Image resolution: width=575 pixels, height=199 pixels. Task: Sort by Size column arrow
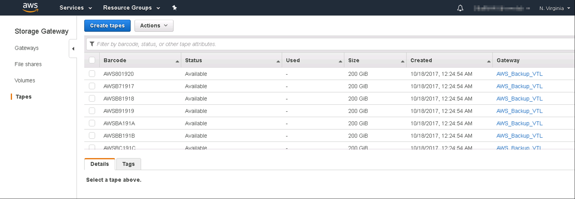(x=402, y=61)
